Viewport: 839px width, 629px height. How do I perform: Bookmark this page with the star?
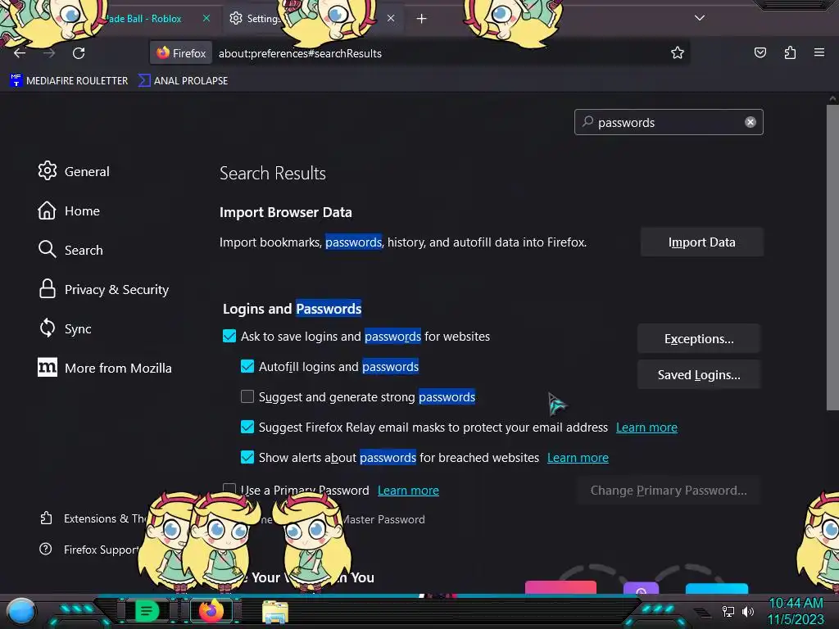[x=678, y=53]
